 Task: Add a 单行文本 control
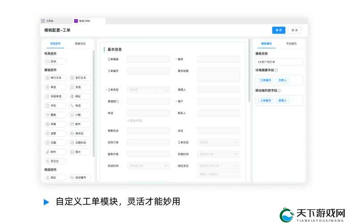click(55, 78)
